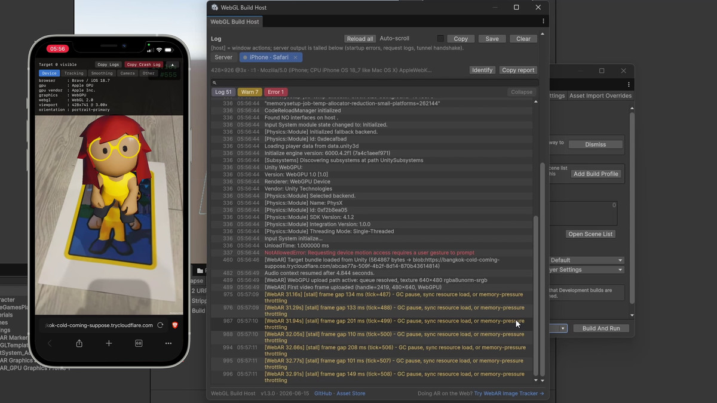Toggle the Auto-scroll checkbox
The image size is (717, 403).
click(x=440, y=39)
